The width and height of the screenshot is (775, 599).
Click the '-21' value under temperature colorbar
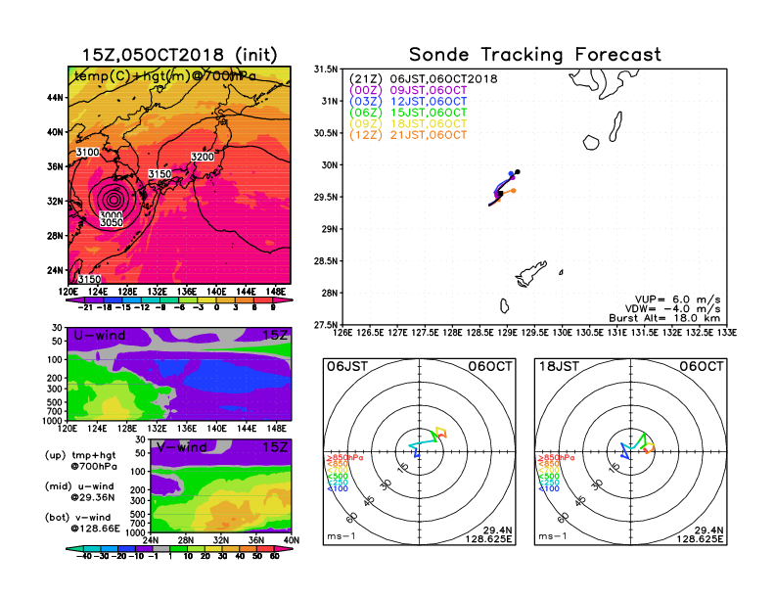[85, 307]
